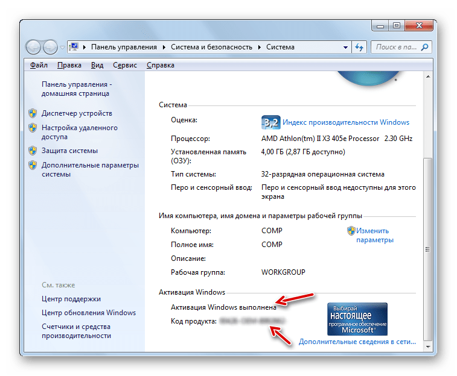Close the System window
This screenshot has width=457, height=376.
coord(419,26)
